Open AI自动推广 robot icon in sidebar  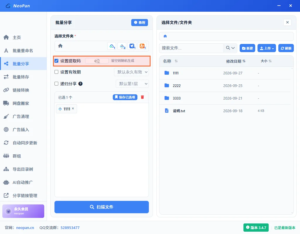(6, 182)
